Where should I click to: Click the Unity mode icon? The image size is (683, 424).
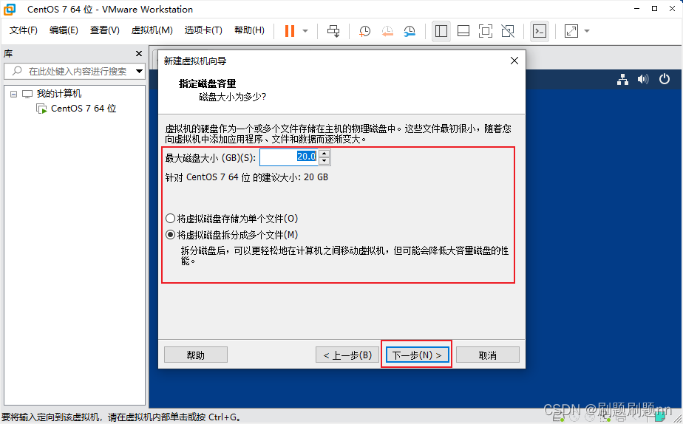(508, 31)
